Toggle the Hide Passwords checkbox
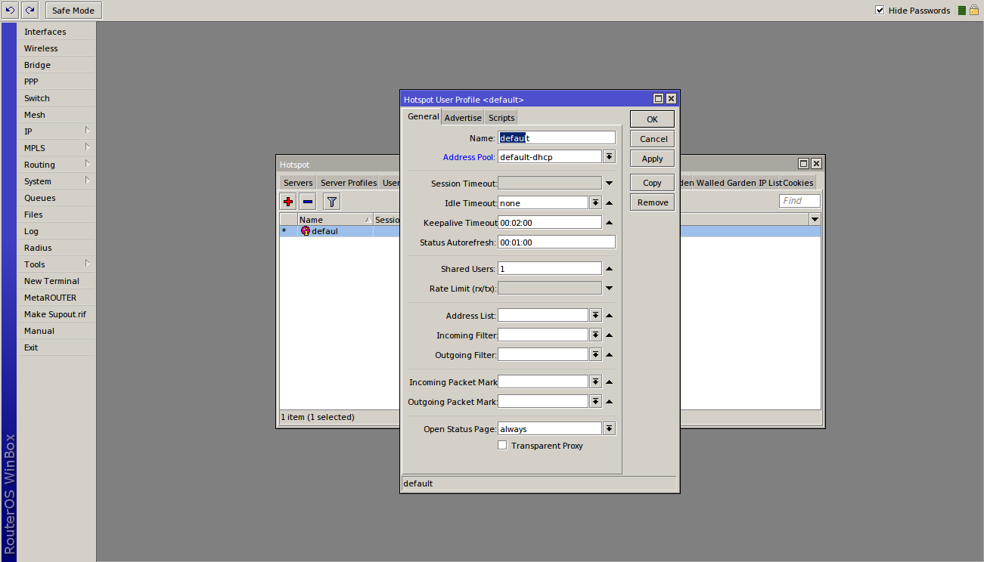Viewport: 984px width, 562px height. click(x=880, y=11)
